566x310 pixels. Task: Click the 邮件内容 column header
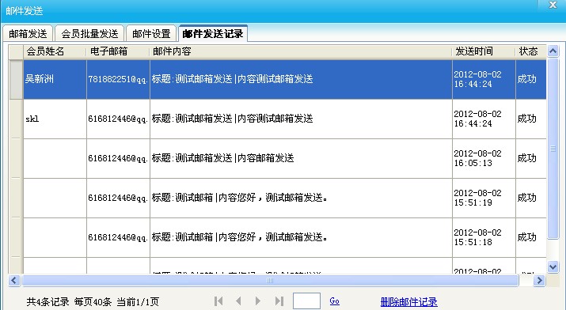click(301, 51)
